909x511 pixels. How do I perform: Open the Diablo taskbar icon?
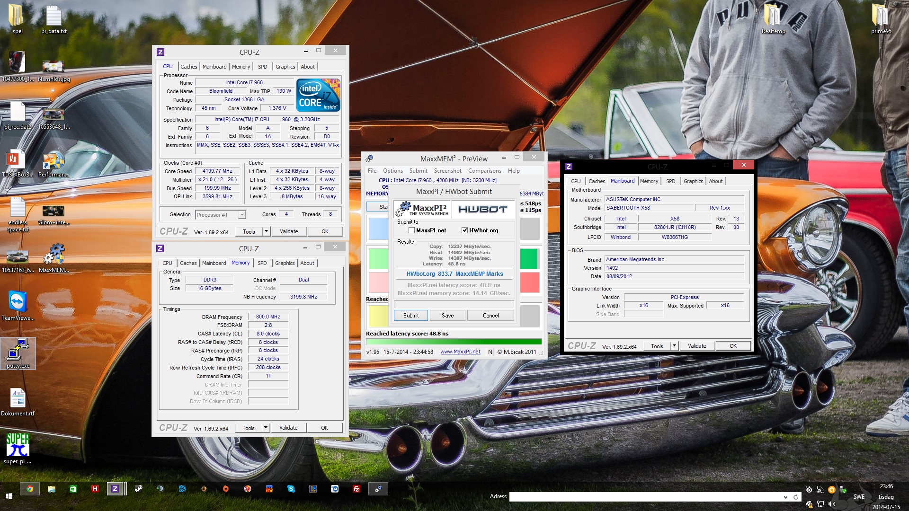tap(204, 489)
